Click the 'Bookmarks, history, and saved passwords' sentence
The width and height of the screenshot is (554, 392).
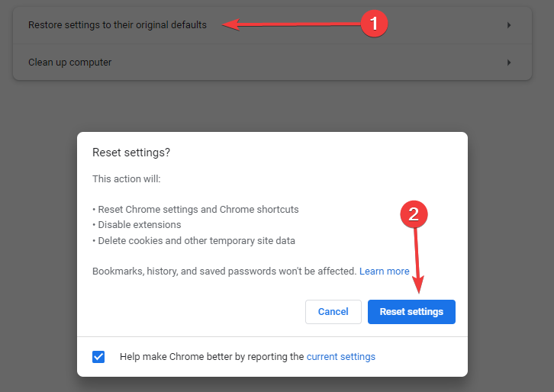[x=224, y=272]
